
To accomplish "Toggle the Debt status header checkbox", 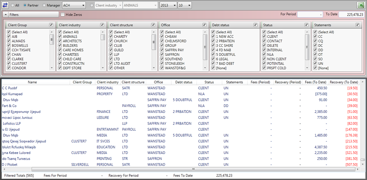I will (x=256, y=25).
